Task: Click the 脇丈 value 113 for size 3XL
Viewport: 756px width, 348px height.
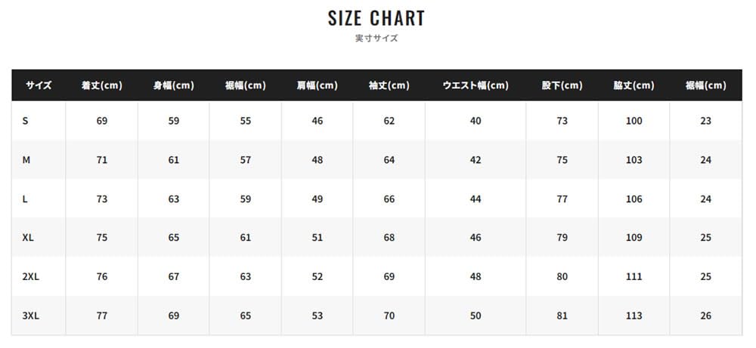Action: pos(634,316)
